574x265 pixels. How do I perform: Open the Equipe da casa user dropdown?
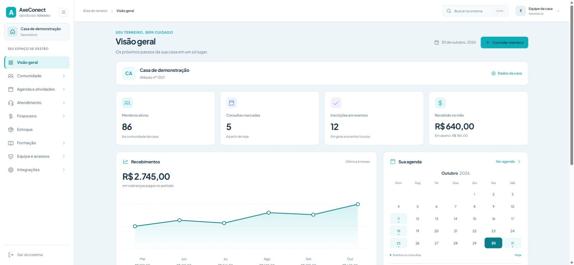[x=538, y=11]
